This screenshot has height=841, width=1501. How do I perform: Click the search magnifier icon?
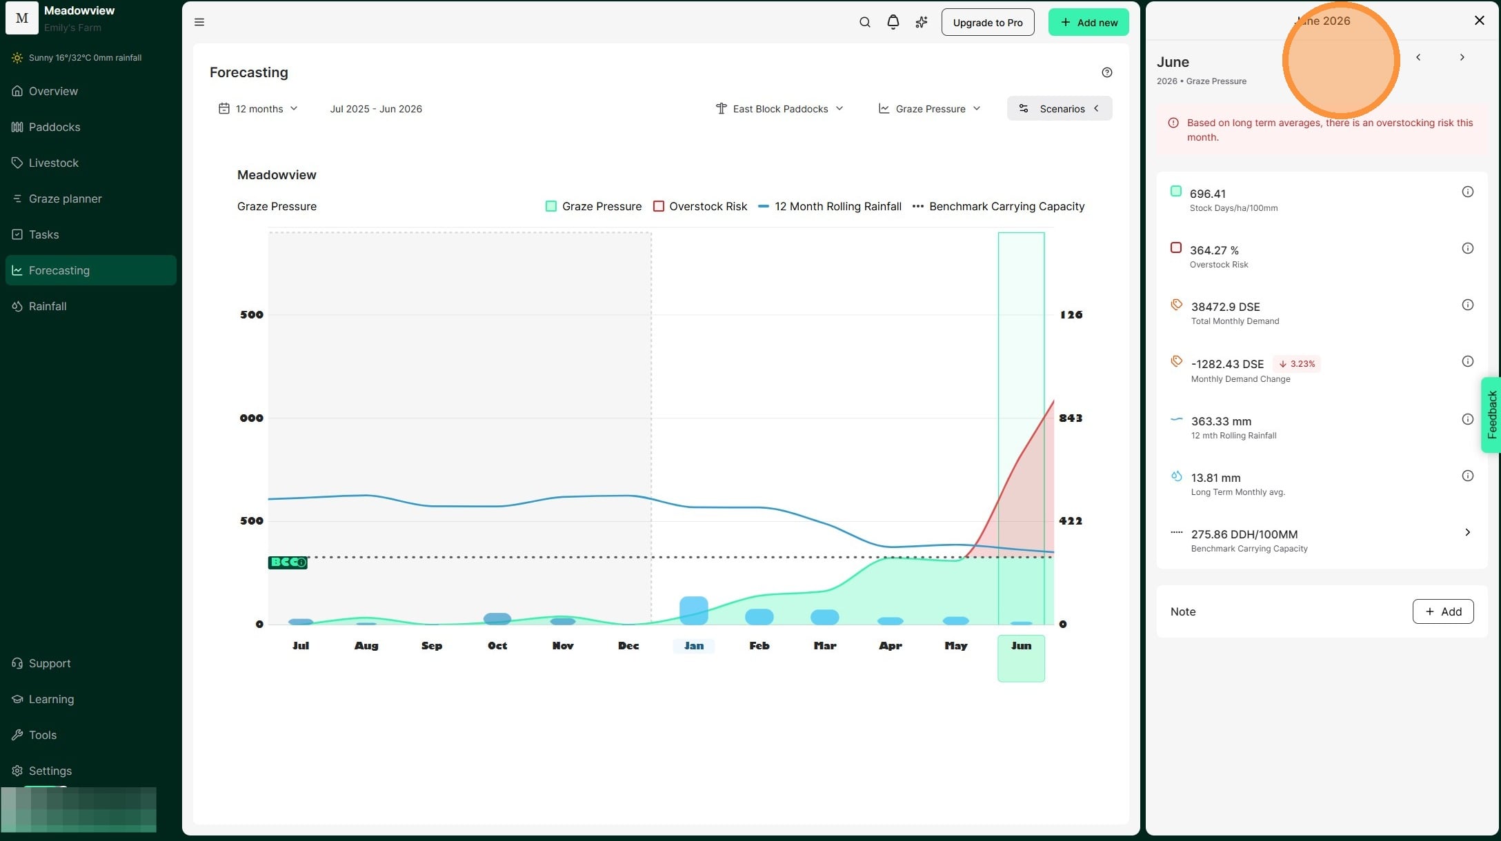coord(864,22)
